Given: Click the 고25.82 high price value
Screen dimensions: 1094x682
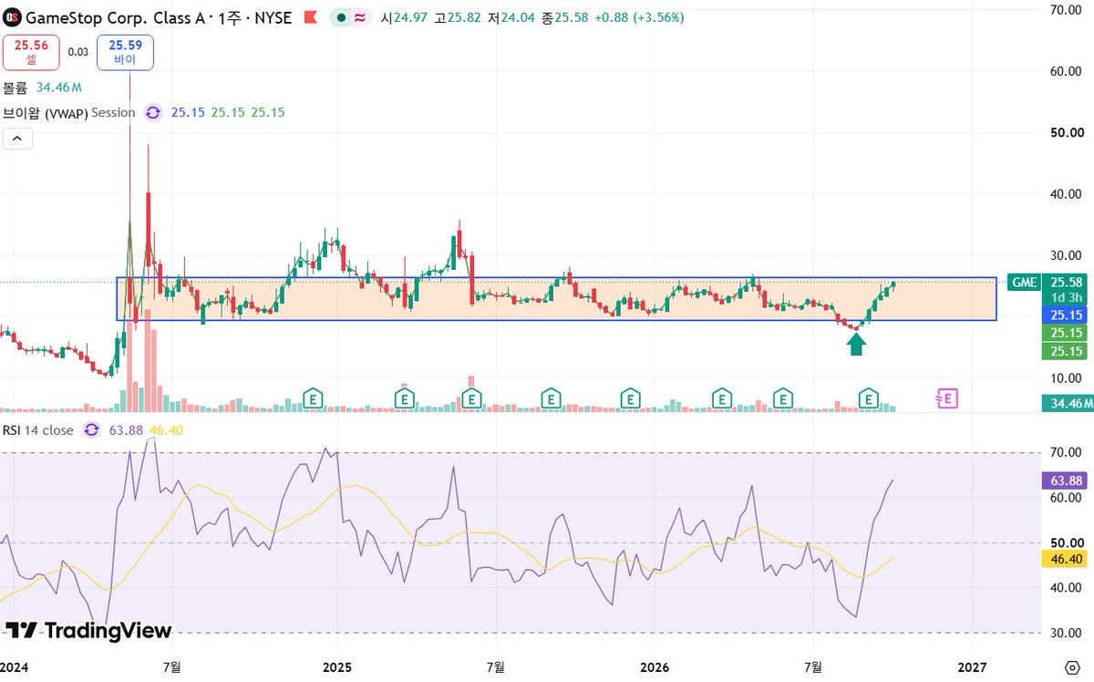Looking at the screenshot, I should (x=459, y=17).
